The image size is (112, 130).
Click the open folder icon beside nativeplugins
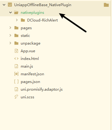pos(16,13)
